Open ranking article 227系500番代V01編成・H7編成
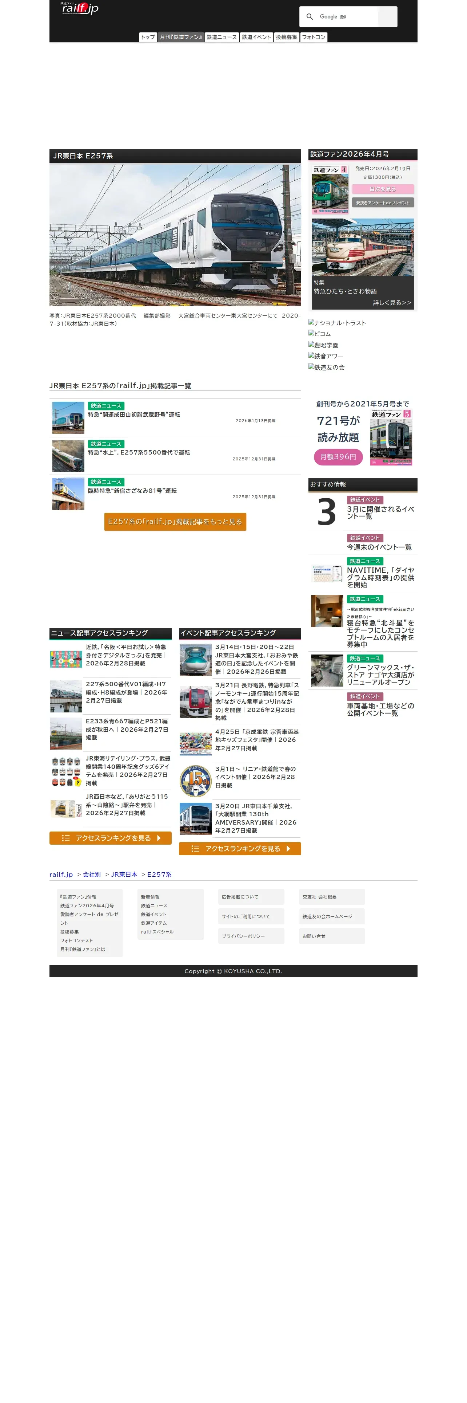 [127, 692]
